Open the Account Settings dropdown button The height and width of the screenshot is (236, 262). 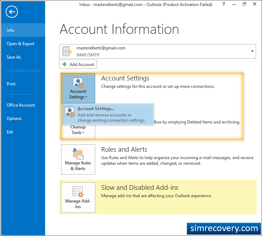[x=78, y=88]
